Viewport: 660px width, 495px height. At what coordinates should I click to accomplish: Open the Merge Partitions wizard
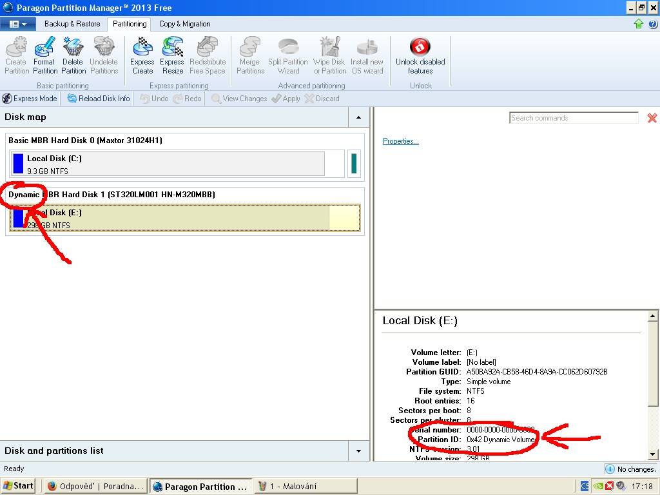coord(250,55)
